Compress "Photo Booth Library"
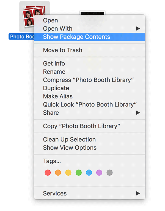This screenshot has width=165, height=211. pos(88,80)
